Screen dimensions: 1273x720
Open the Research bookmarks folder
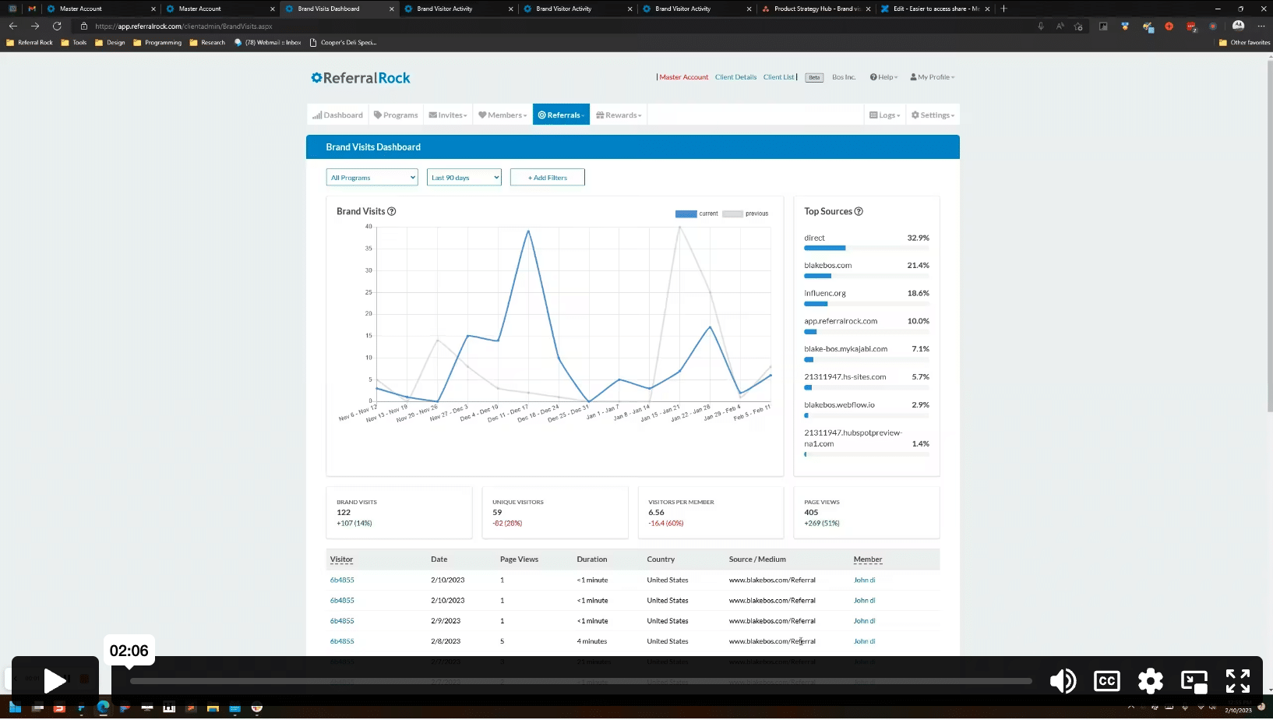coord(207,43)
